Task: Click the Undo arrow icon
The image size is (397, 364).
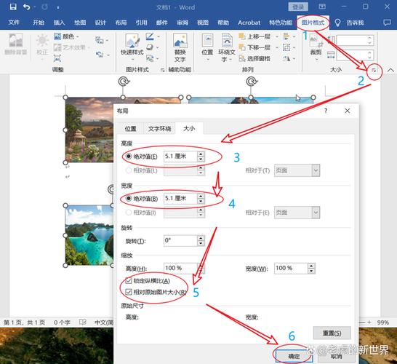Action: click(27, 7)
